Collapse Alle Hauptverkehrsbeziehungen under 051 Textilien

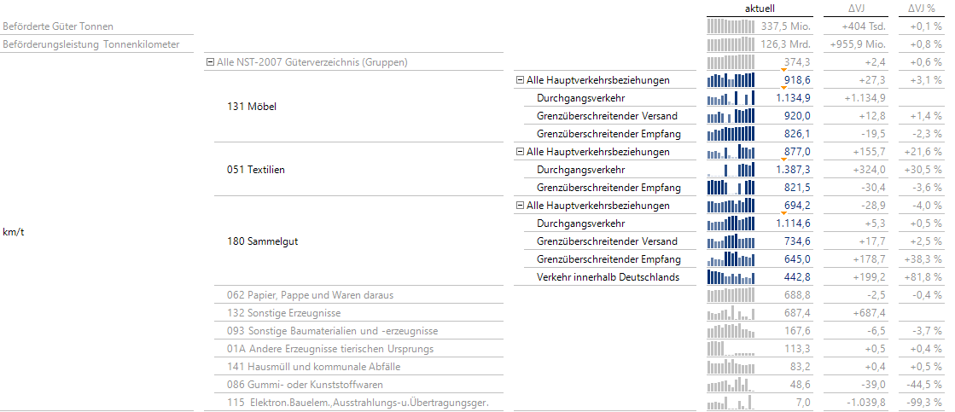click(x=519, y=152)
